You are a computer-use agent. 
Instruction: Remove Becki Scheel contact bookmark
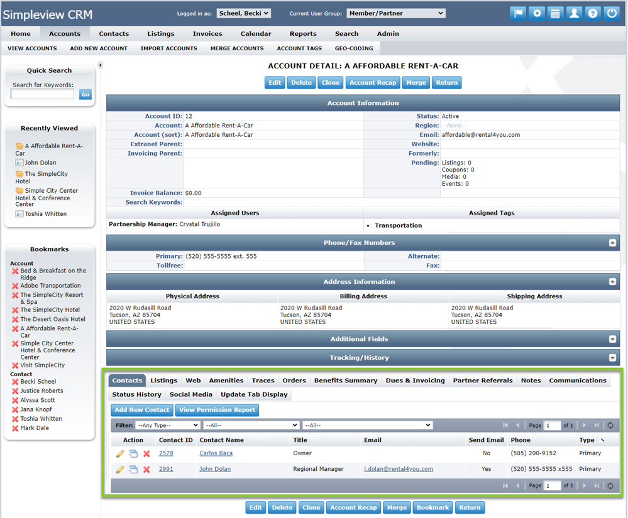click(x=15, y=382)
